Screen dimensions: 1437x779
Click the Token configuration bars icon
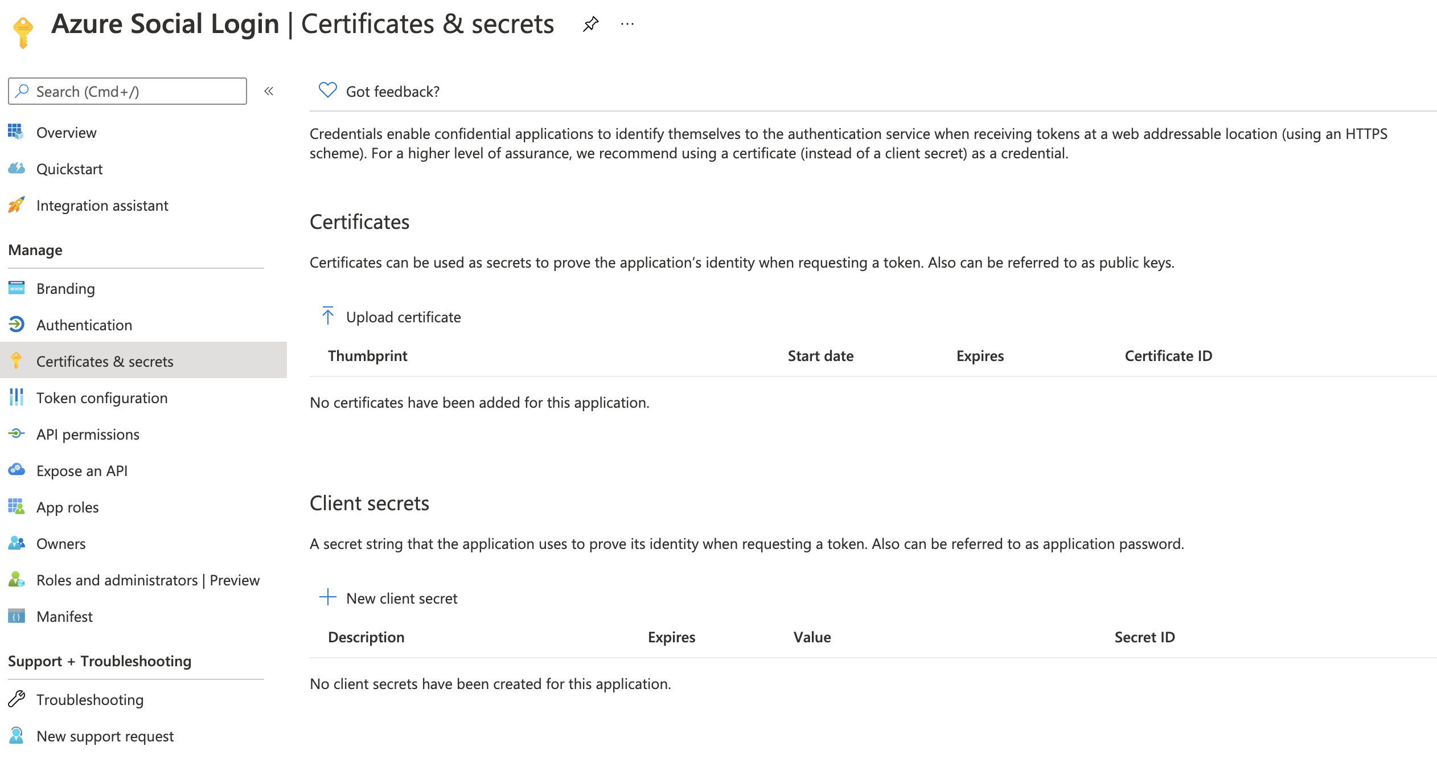(x=17, y=397)
